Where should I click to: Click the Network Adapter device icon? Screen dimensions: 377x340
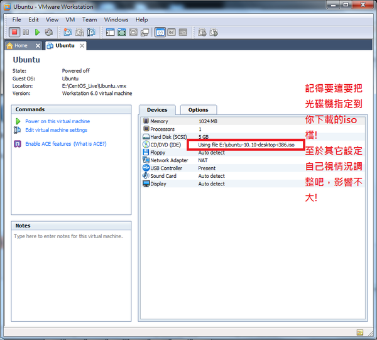click(146, 160)
